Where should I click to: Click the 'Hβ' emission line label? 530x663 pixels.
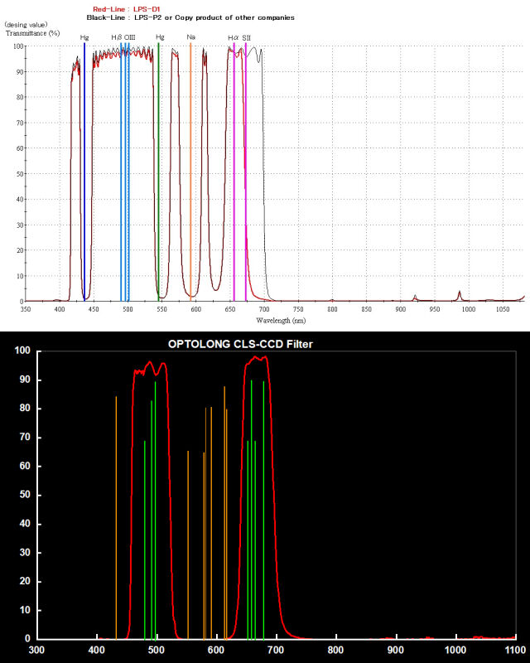pos(117,37)
